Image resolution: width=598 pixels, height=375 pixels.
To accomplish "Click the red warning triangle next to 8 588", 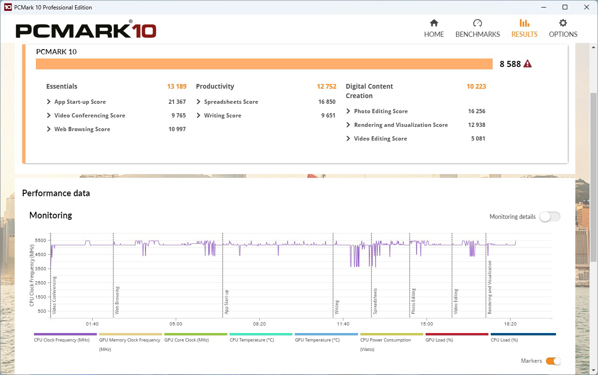I will click(x=528, y=64).
